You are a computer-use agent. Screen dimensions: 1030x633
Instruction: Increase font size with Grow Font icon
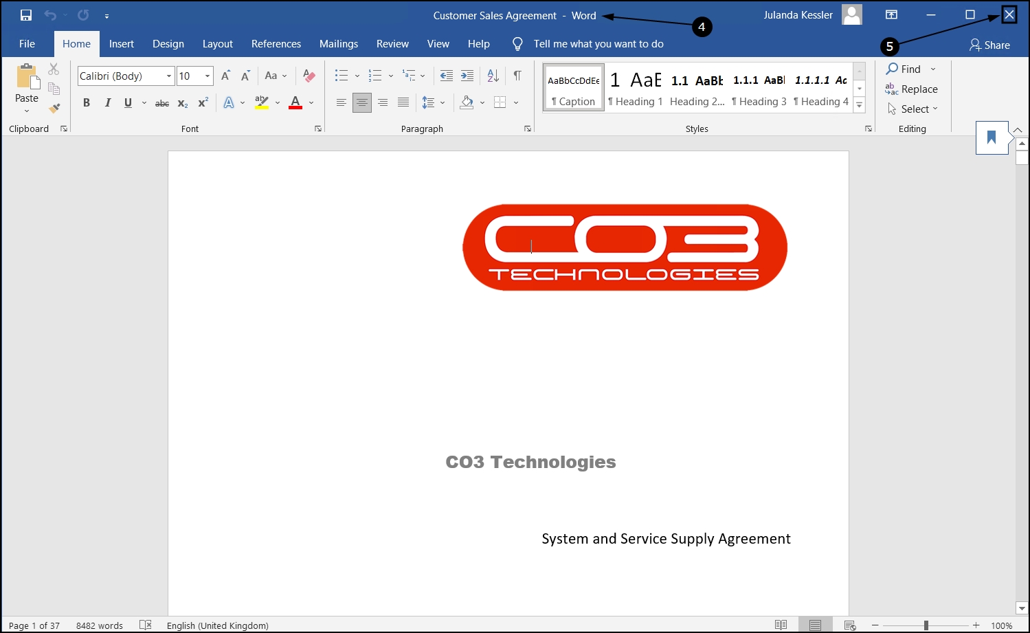tap(225, 76)
